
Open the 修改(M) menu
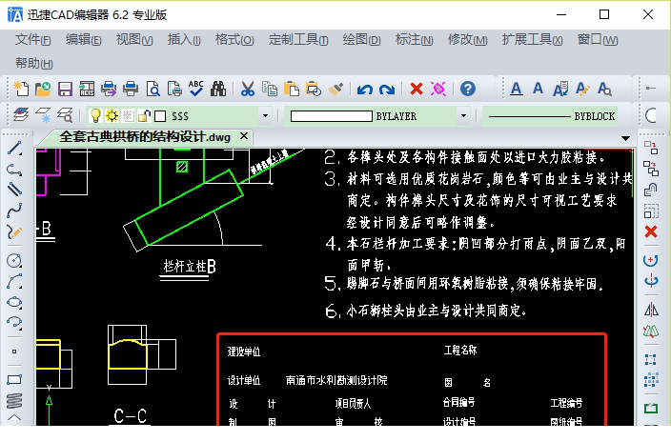[467, 40]
